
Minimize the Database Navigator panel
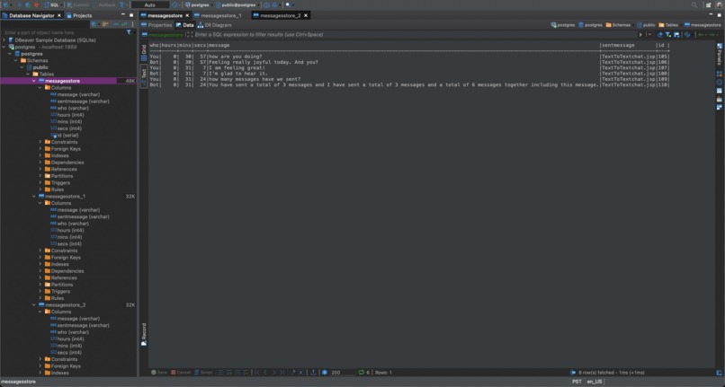123,14
